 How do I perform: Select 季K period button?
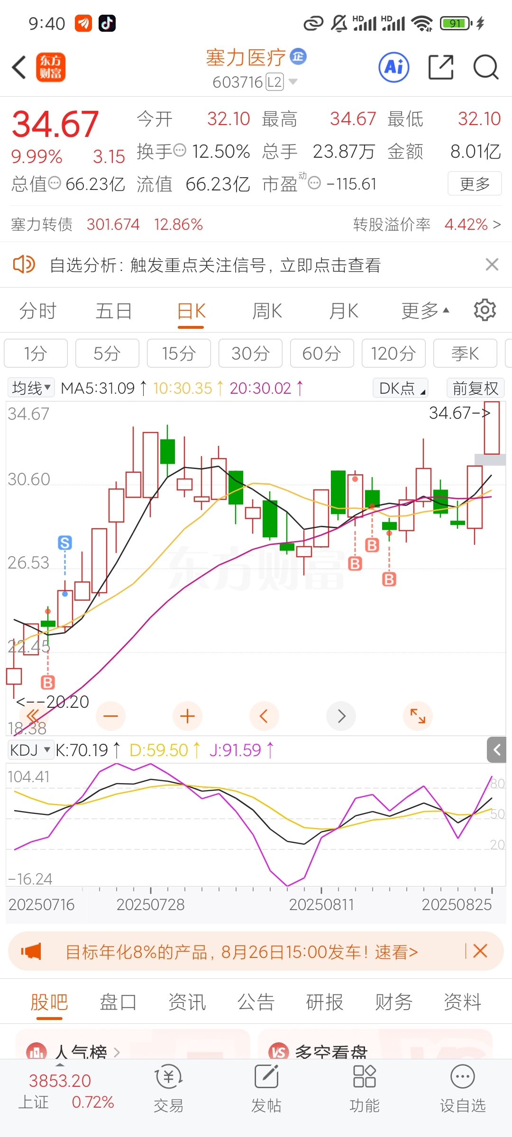pos(465,353)
